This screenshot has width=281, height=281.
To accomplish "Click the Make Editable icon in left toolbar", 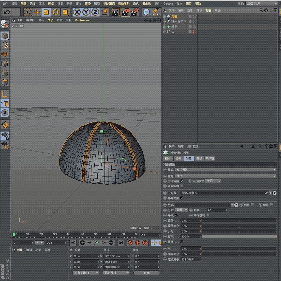I will click(x=5, y=24).
